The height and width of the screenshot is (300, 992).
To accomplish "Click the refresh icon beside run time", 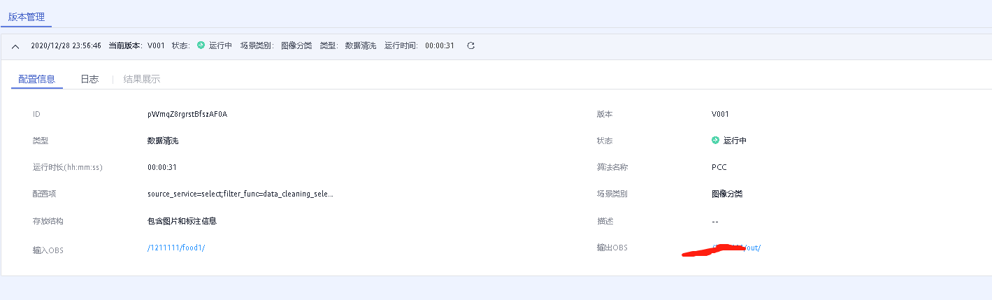I will 470,45.
